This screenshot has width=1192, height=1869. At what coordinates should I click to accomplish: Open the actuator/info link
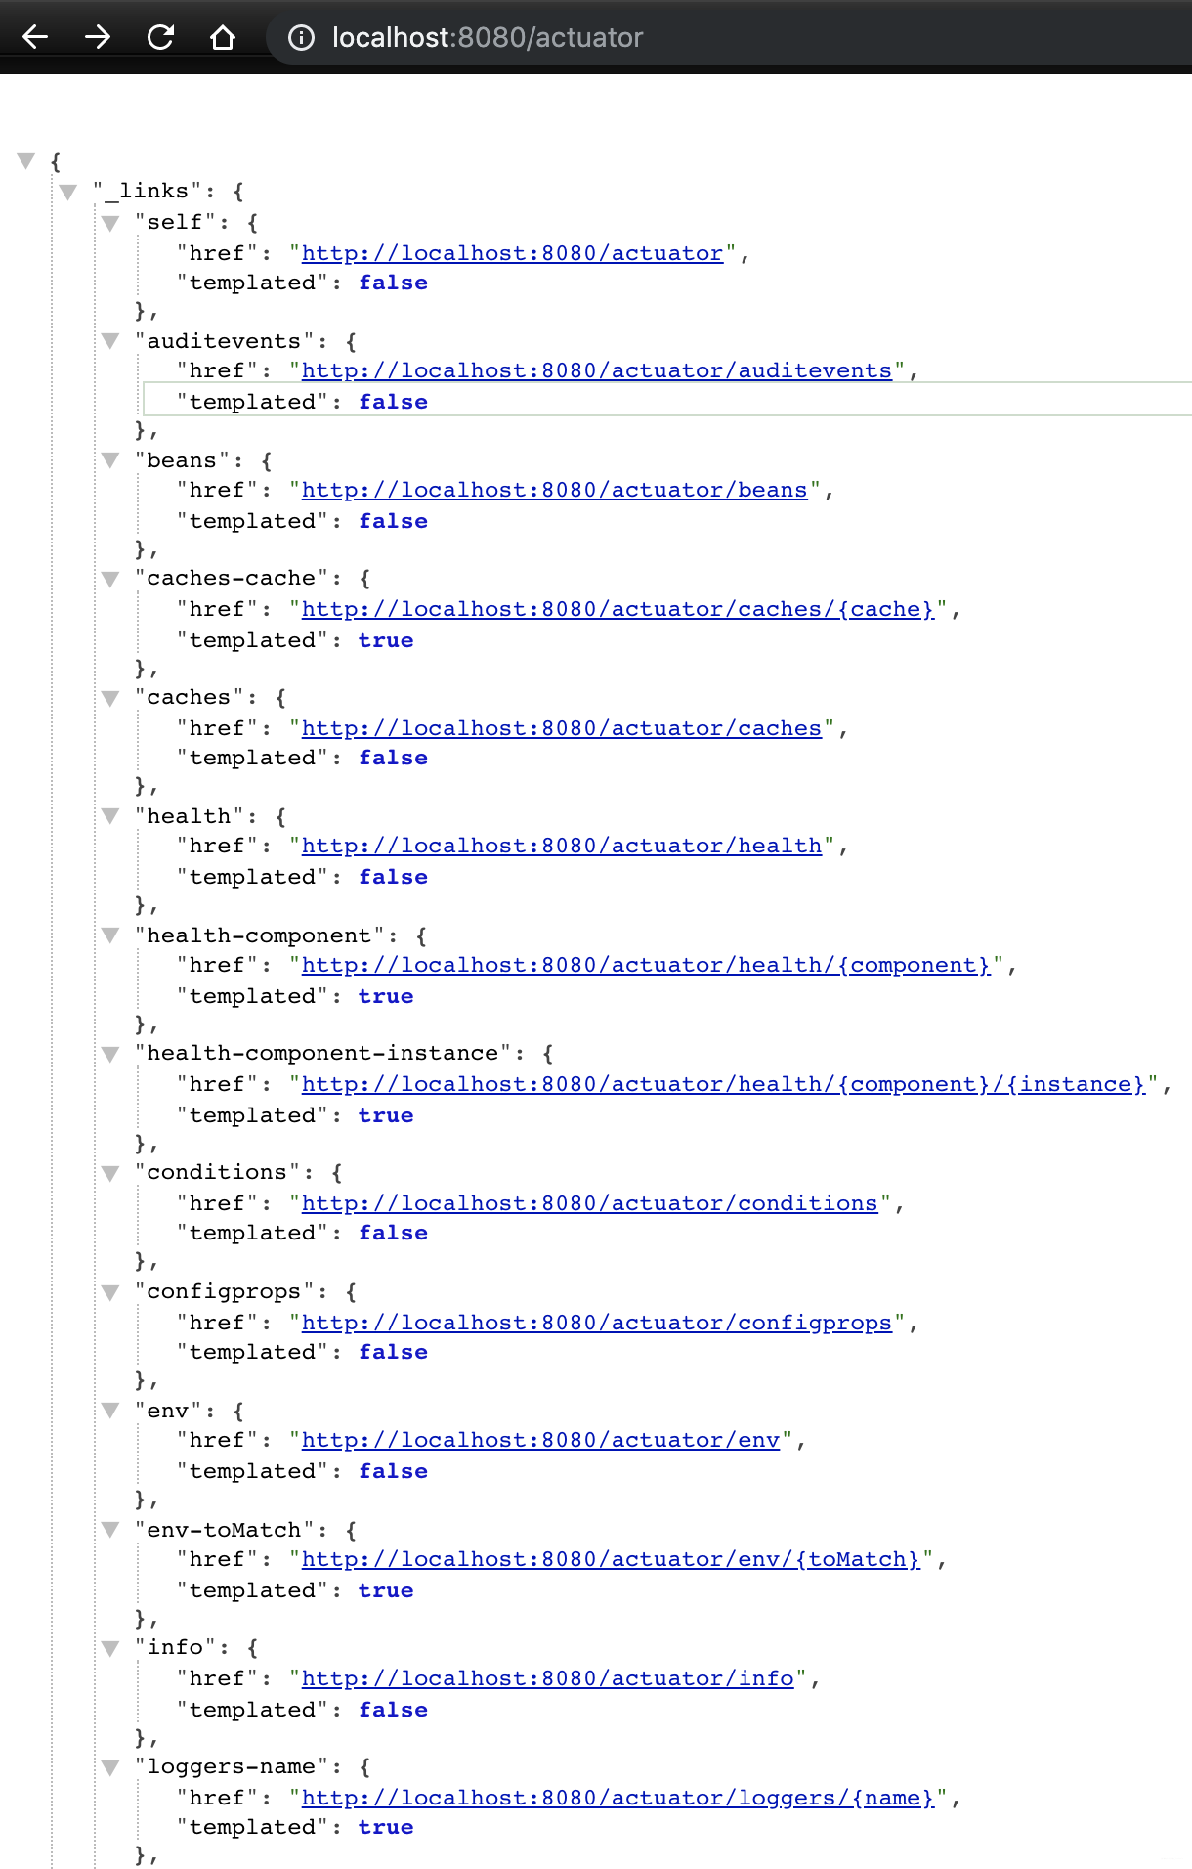[547, 1678]
